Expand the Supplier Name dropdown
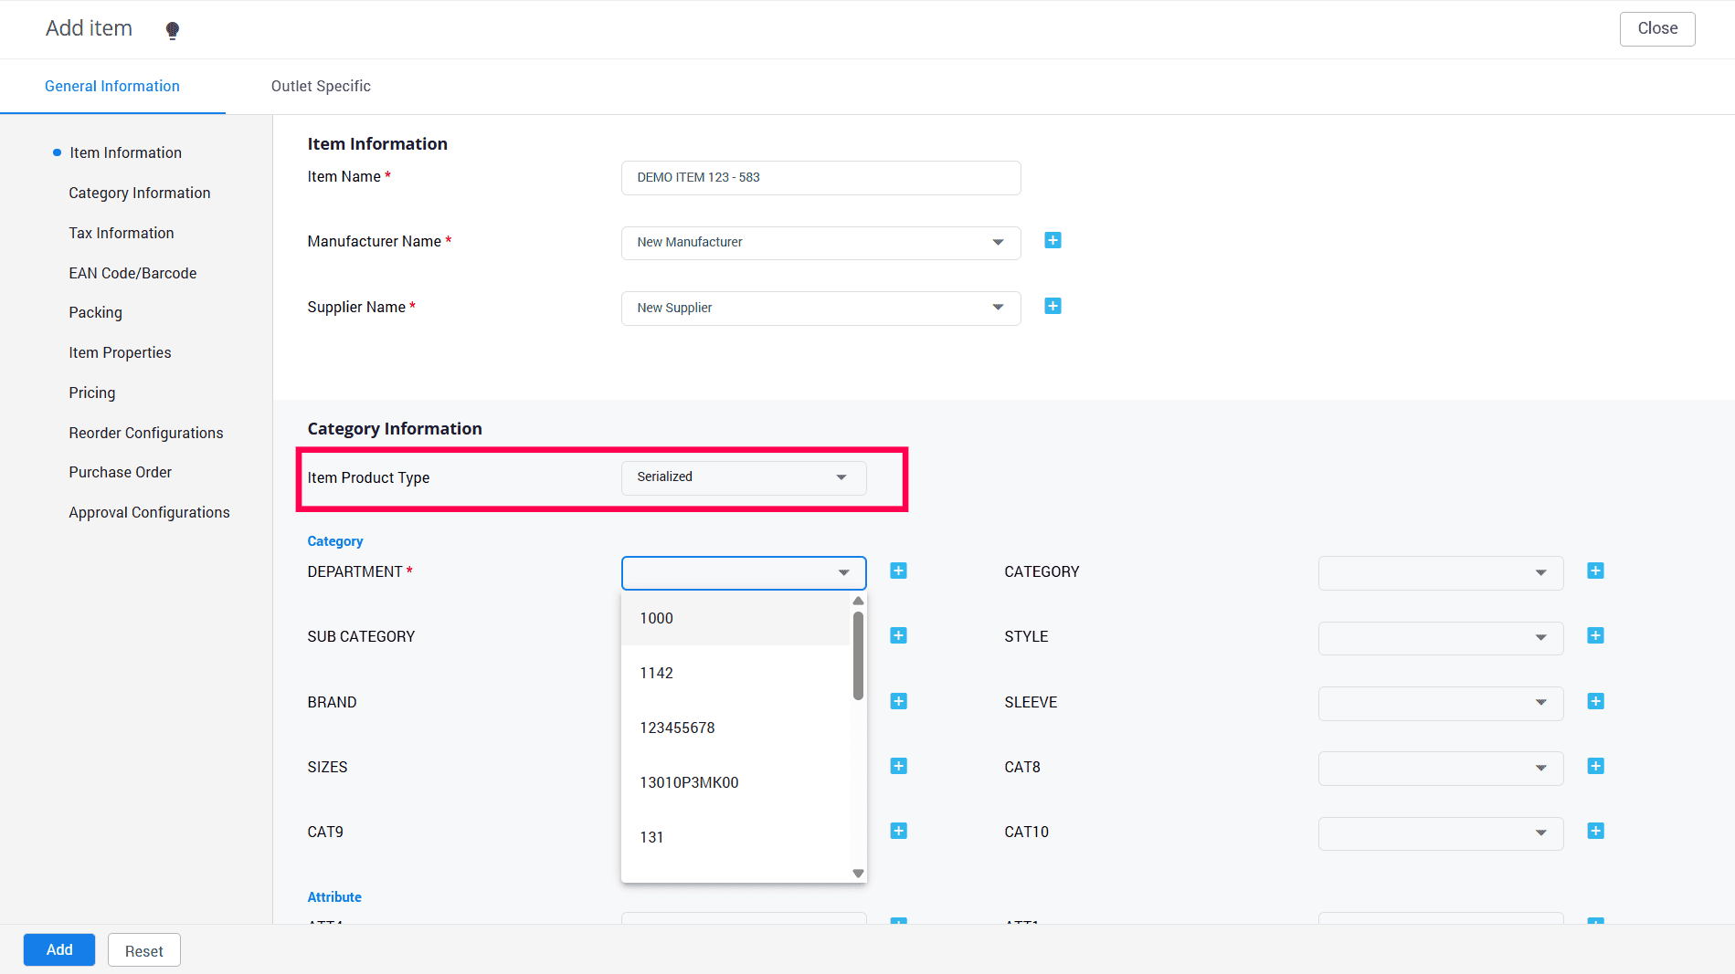This screenshot has height=974, width=1735. click(820, 309)
